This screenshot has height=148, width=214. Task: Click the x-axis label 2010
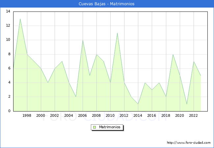[x=110, y=115]
